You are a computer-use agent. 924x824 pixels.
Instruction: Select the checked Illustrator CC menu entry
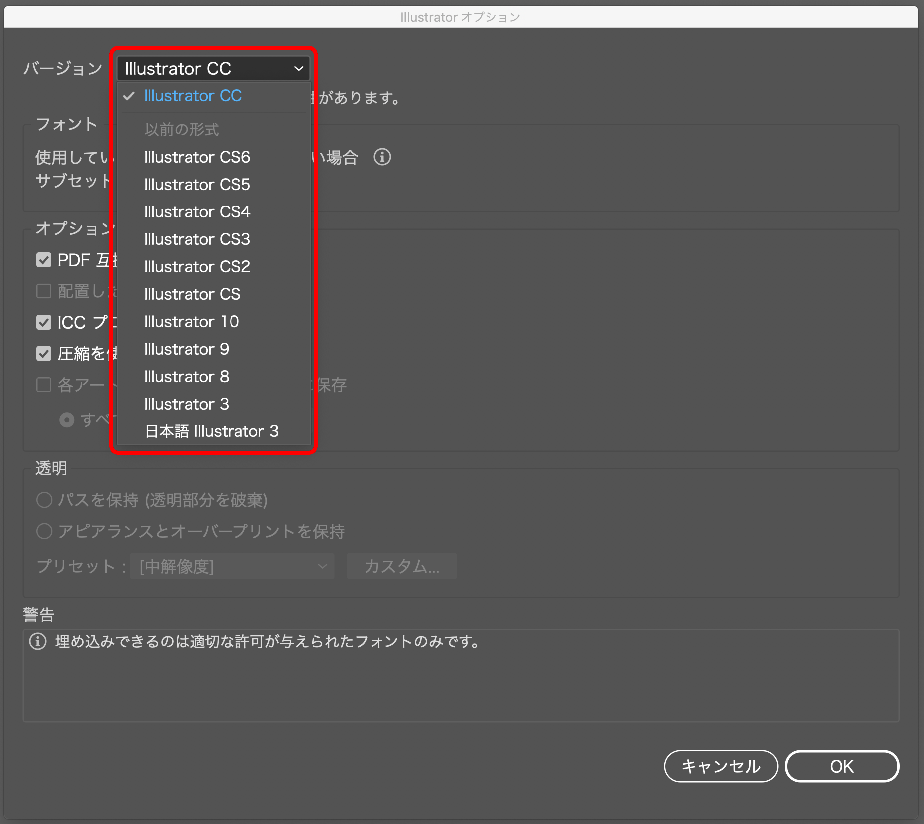(214, 96)
